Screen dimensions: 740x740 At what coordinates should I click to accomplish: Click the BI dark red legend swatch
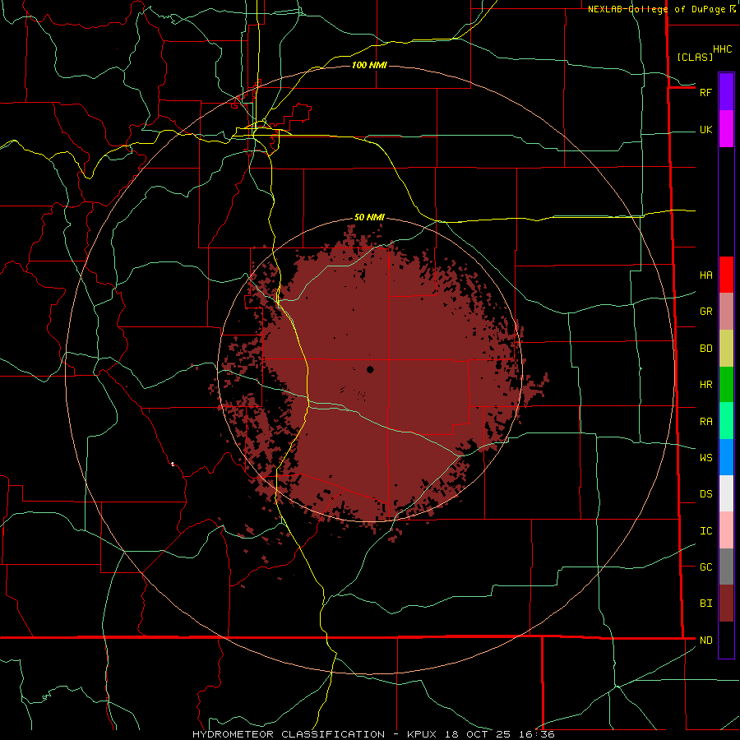click(726, 604)
